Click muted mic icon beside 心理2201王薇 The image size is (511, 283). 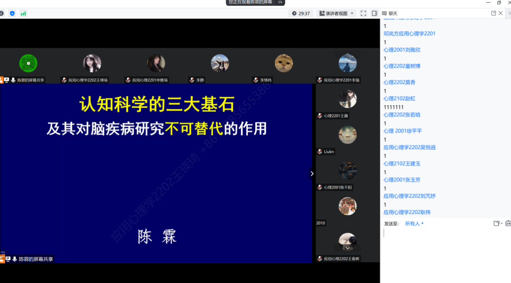tap(319, 116)
